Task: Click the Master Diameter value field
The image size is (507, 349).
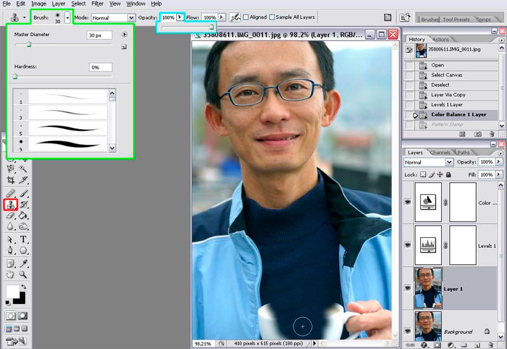Action: coord(99,35)
